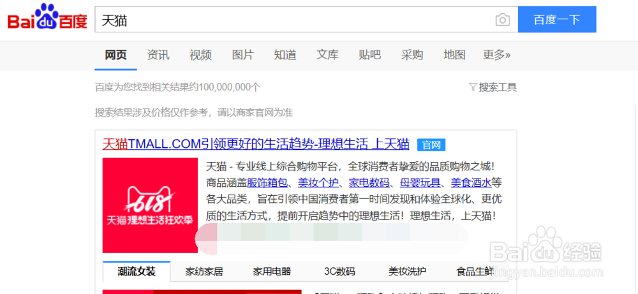Screen dimensions: 638x294
Task: Click the 百度一下 search button
Action: 557,20
